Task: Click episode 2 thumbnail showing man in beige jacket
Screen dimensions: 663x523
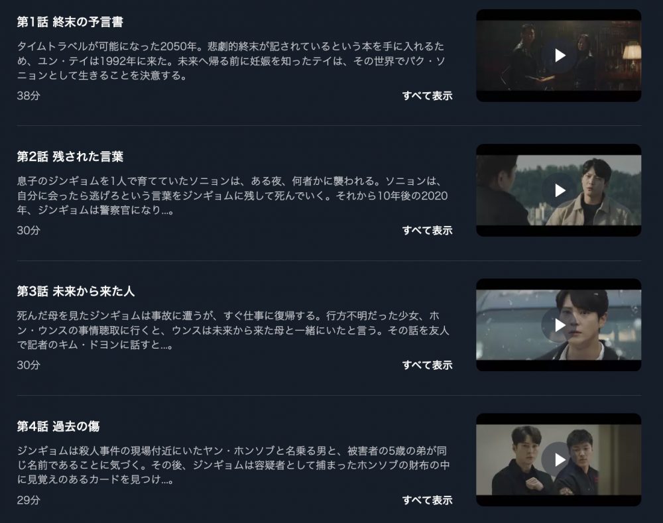Action: (558, 190)
